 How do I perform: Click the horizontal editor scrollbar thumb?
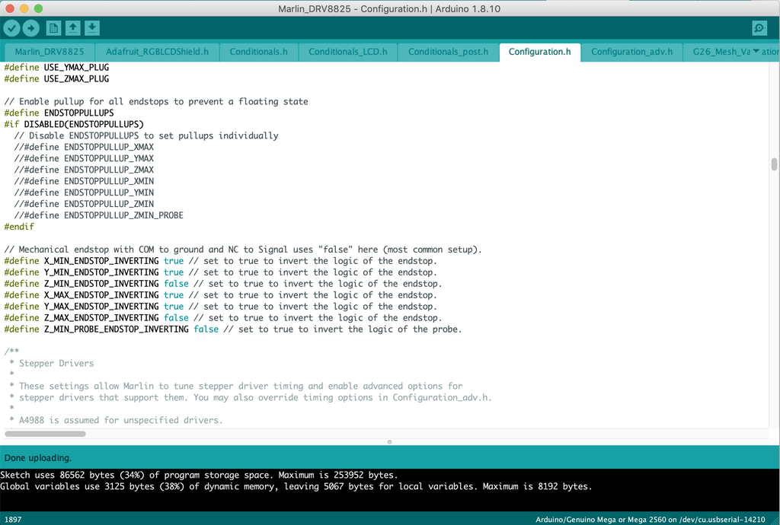click(x=45, y=434)
